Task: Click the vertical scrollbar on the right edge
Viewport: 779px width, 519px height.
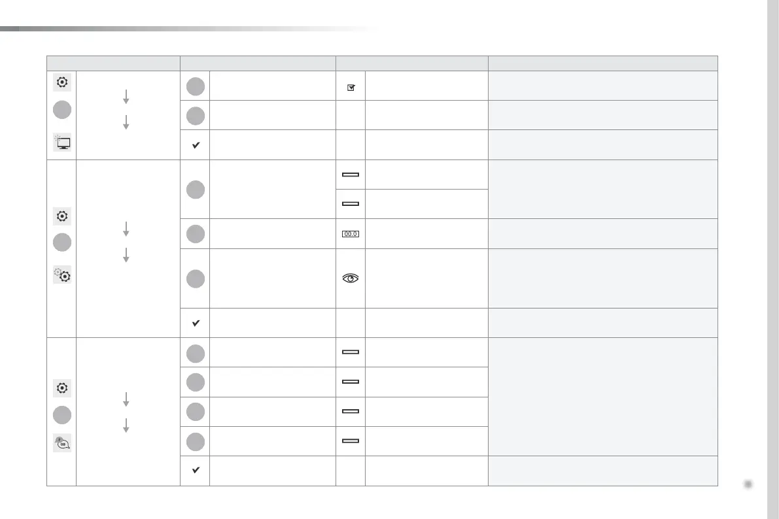Action: (x=772, y=259)
